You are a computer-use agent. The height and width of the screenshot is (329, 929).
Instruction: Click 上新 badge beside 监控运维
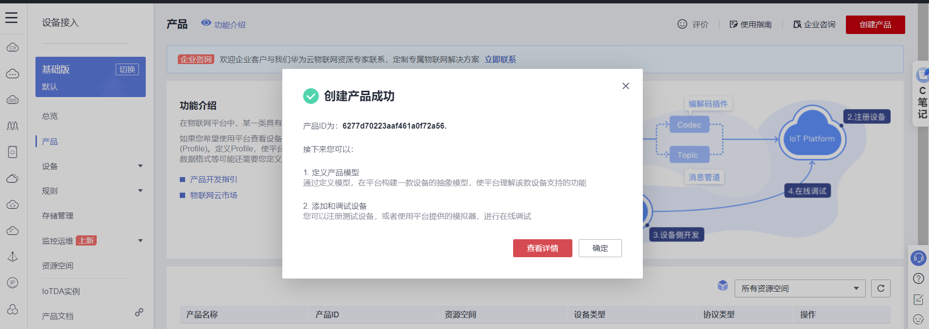86,241
